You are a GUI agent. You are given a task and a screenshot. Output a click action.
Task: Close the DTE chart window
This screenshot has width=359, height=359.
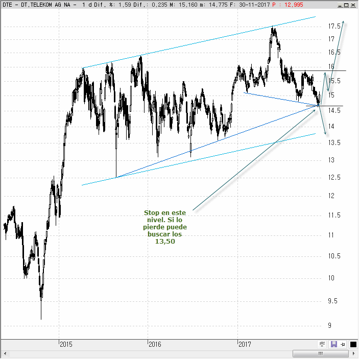click(x=353, y=5)
